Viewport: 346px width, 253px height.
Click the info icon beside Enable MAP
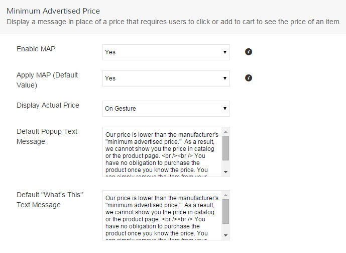248,52
